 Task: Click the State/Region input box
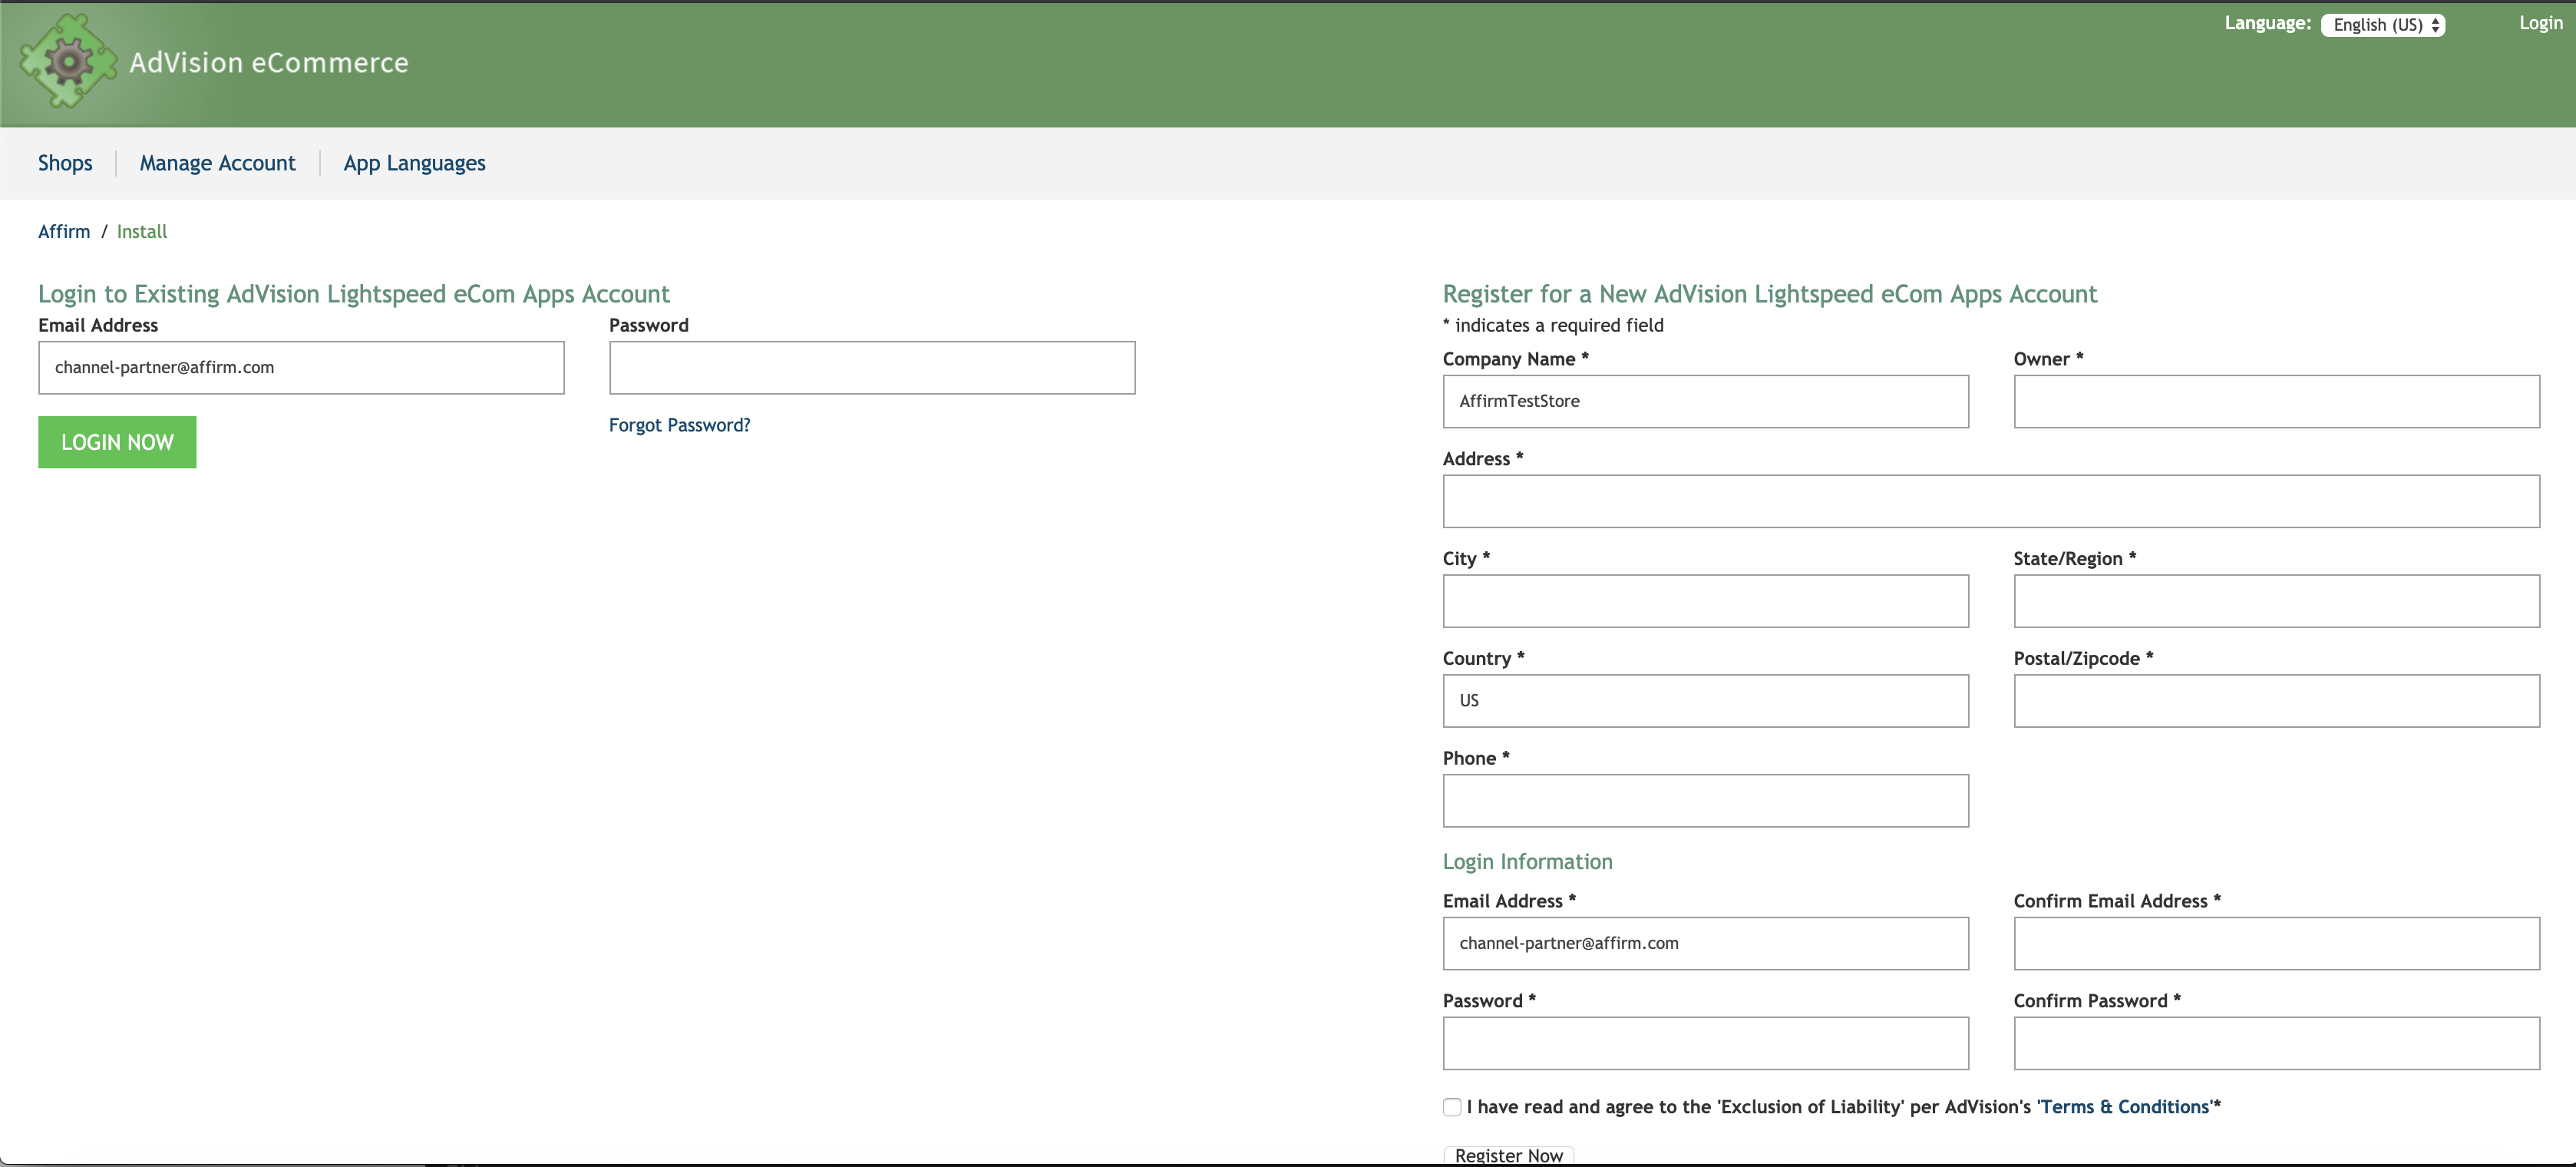tap(2276, 601)
